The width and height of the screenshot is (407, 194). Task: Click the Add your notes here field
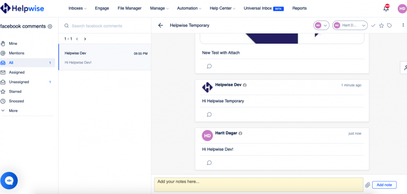pos(259,185)
